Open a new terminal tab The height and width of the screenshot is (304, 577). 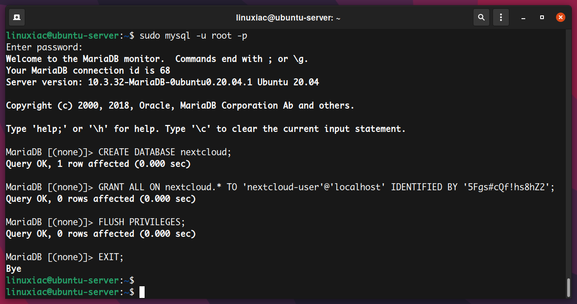tap(17, 18)
